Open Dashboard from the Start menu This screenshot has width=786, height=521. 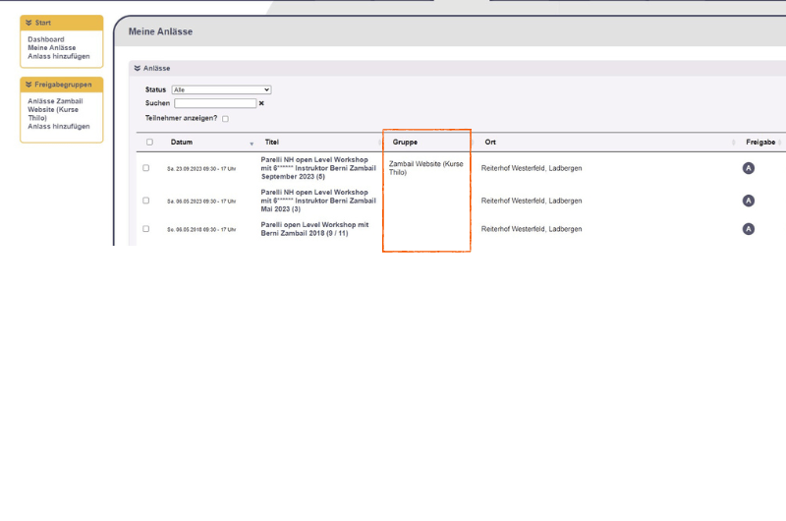coord(46,39)
